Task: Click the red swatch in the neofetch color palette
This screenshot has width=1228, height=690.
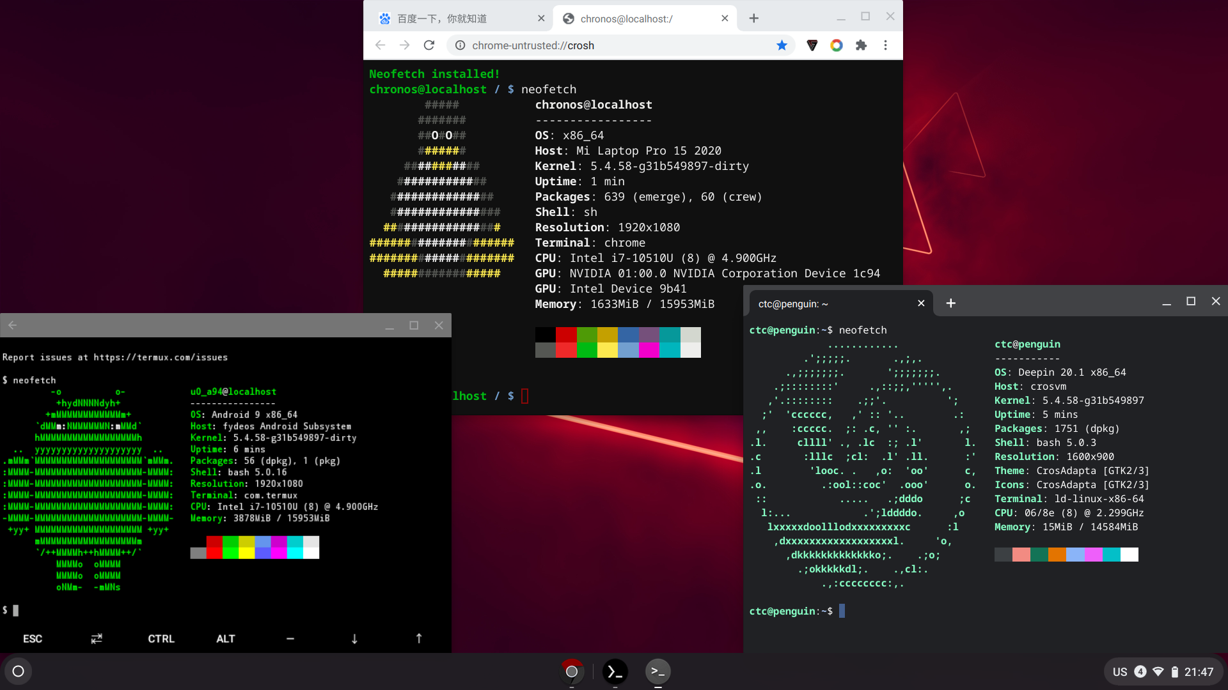Action: point(565,333)
